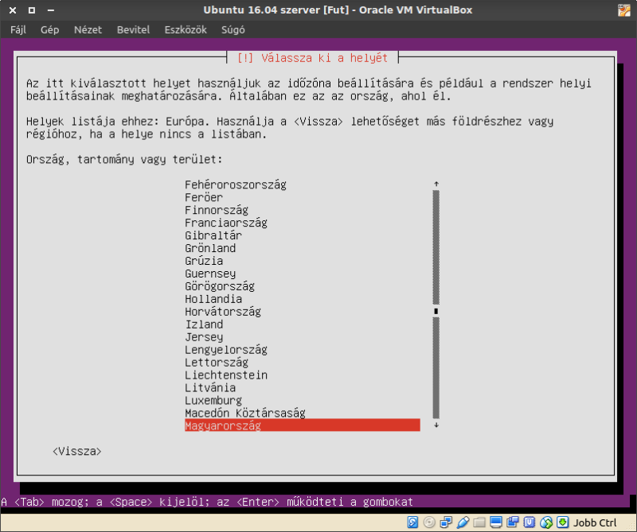Select Fehéroroszország in the list
The width and height of the screenshot is (637, 532).
(236, 184)
